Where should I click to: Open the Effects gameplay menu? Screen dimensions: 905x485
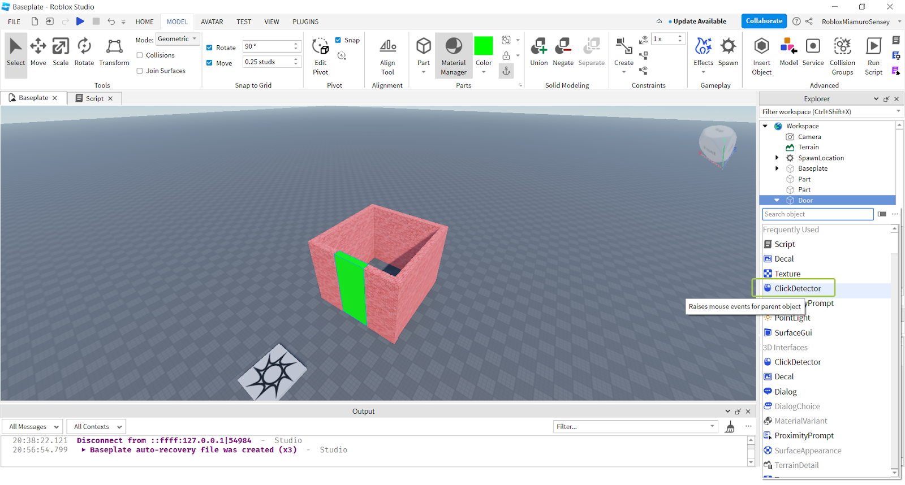[704, 55]
